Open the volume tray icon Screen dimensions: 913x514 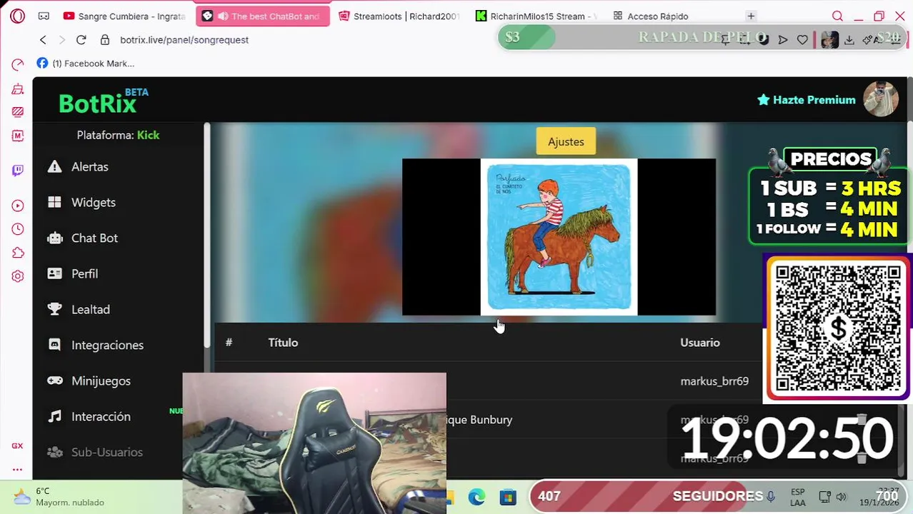(x=842, y=497)
